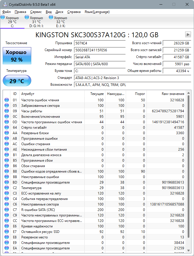
Task: Click the scroll-down arrow of the attribute list
Action: (189, 251)
